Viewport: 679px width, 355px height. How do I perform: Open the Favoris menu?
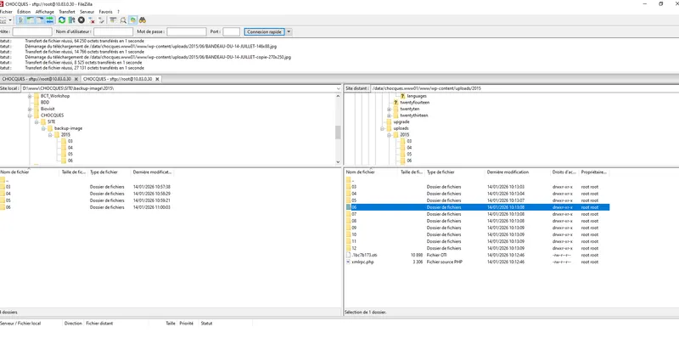(105, 12)
